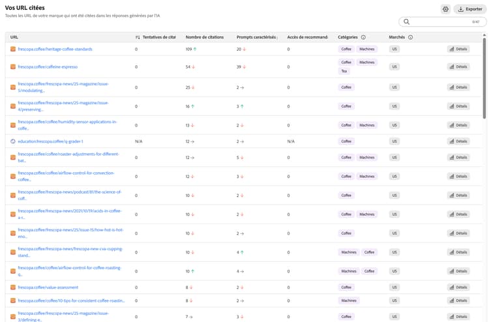Image resolution: width=489 pixels, height=322 pixels.
Task: Click the Marchés info icon
Action: 410,37
